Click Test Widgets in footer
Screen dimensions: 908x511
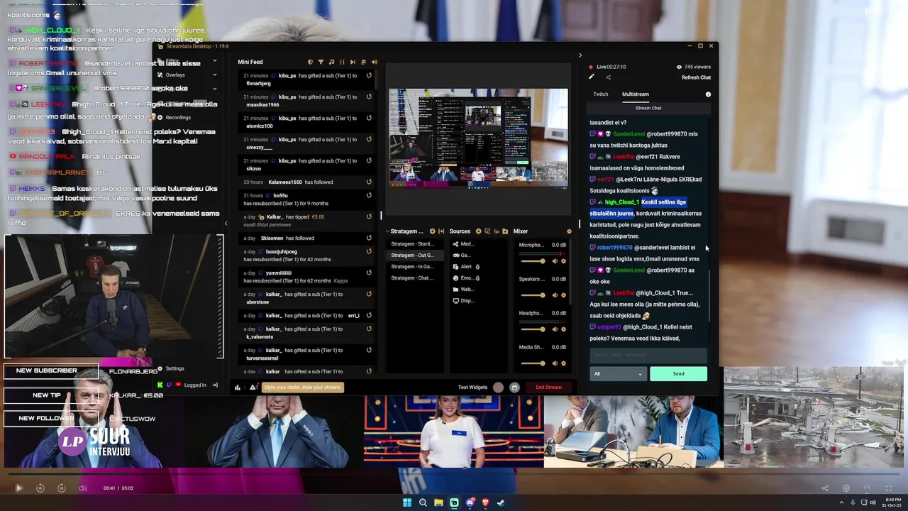click(472, 388)
